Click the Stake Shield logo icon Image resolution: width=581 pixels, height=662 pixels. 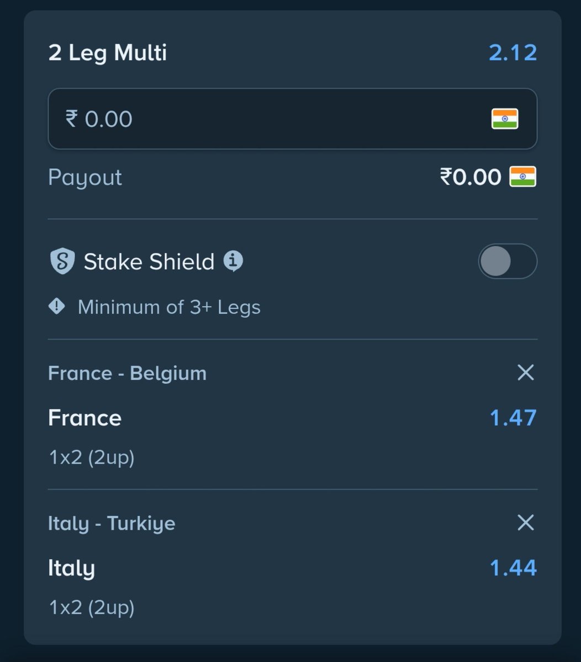(62, 261)
